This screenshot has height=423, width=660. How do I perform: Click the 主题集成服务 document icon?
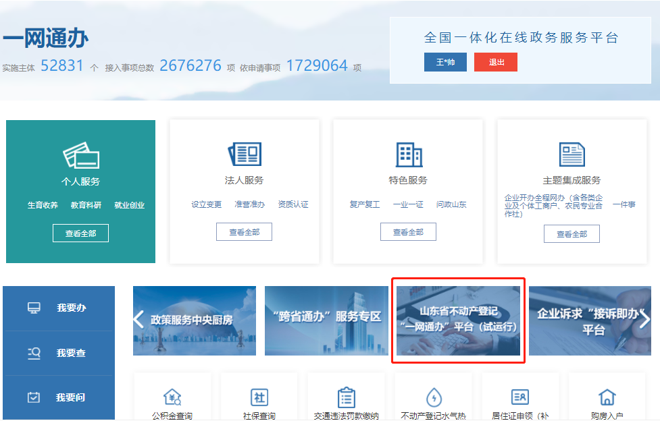point(572,154)
